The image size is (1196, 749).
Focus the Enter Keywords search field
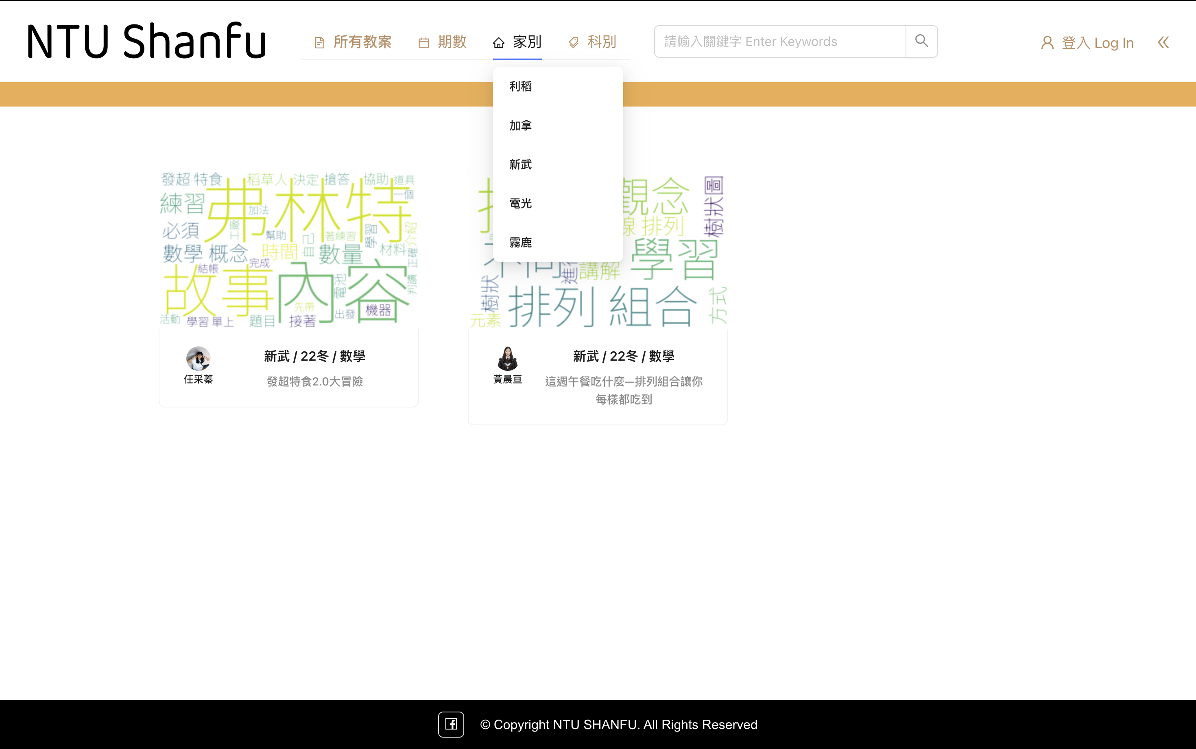779,41
